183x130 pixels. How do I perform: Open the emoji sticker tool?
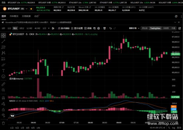(3, 76)
